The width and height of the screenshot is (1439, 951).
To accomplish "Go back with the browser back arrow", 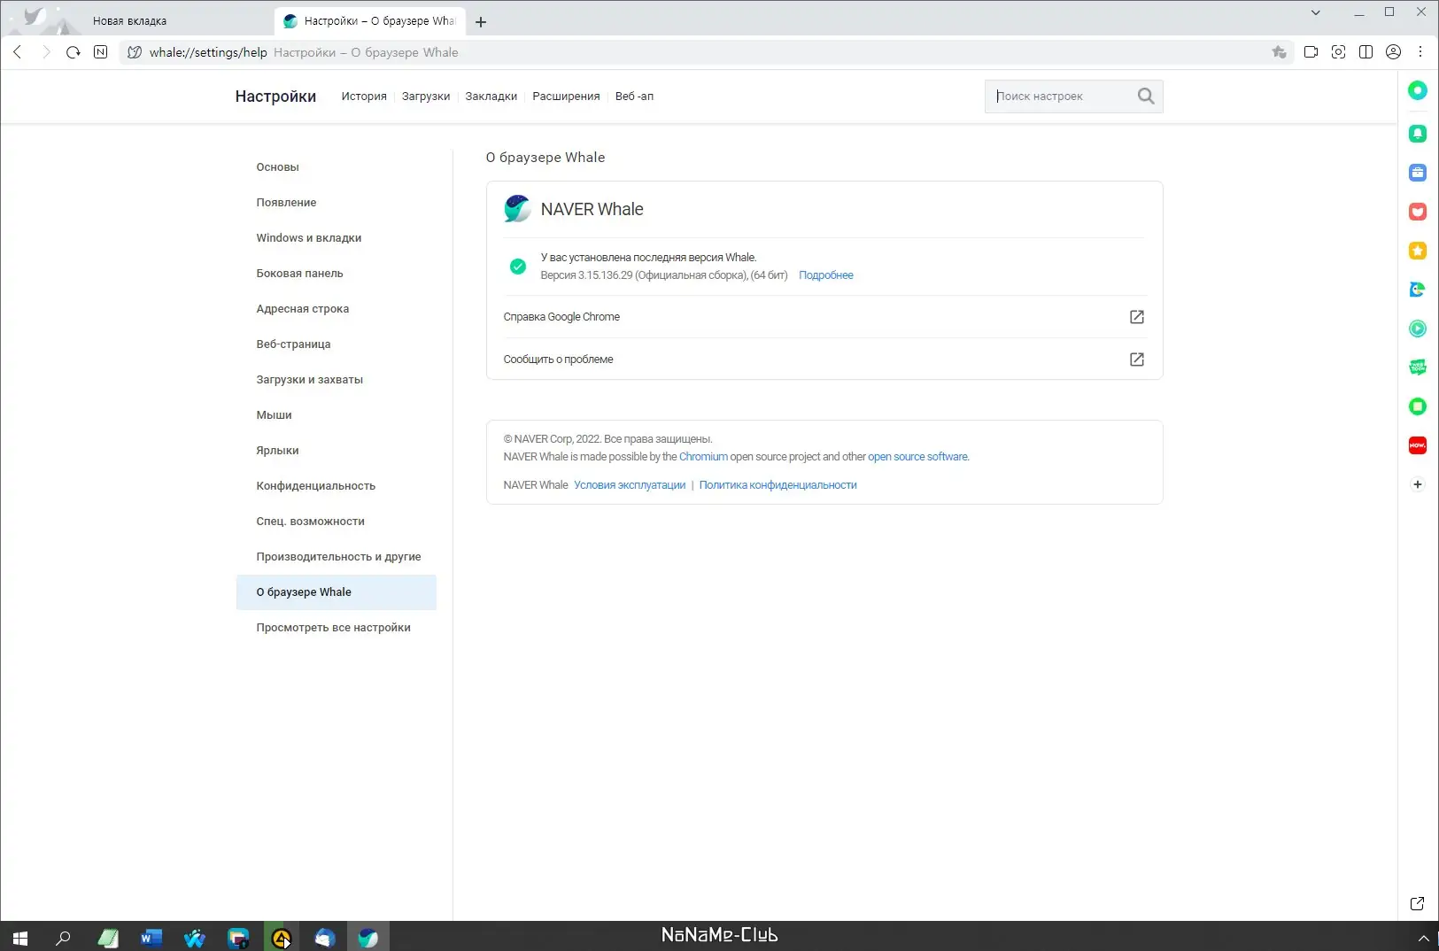I will 18,52.
